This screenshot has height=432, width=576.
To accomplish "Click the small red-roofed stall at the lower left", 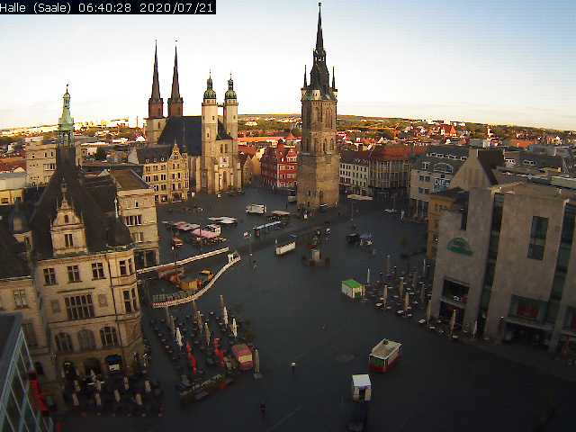I will point(243,355).
